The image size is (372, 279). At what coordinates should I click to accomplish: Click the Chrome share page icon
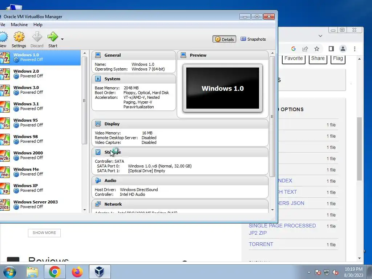[x=305, y=49]
